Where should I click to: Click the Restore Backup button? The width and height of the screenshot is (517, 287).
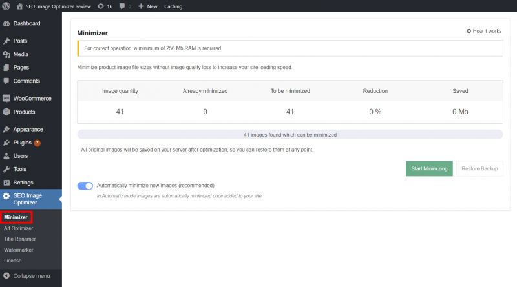coord(480,168)
